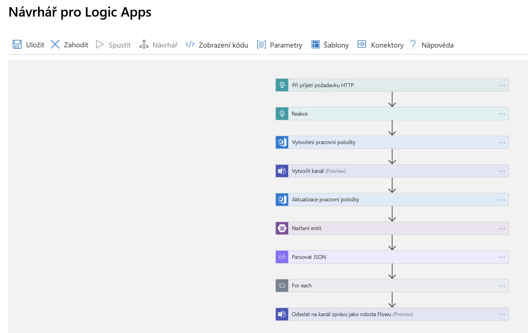This screenshot has width=528, height=333.
Task: Open the Parametry panel label
Action: point(286,45)
